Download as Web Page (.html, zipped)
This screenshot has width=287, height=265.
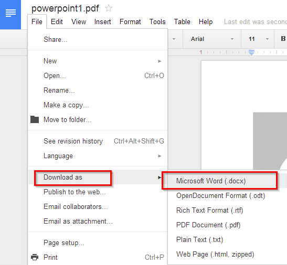[227, 254]
